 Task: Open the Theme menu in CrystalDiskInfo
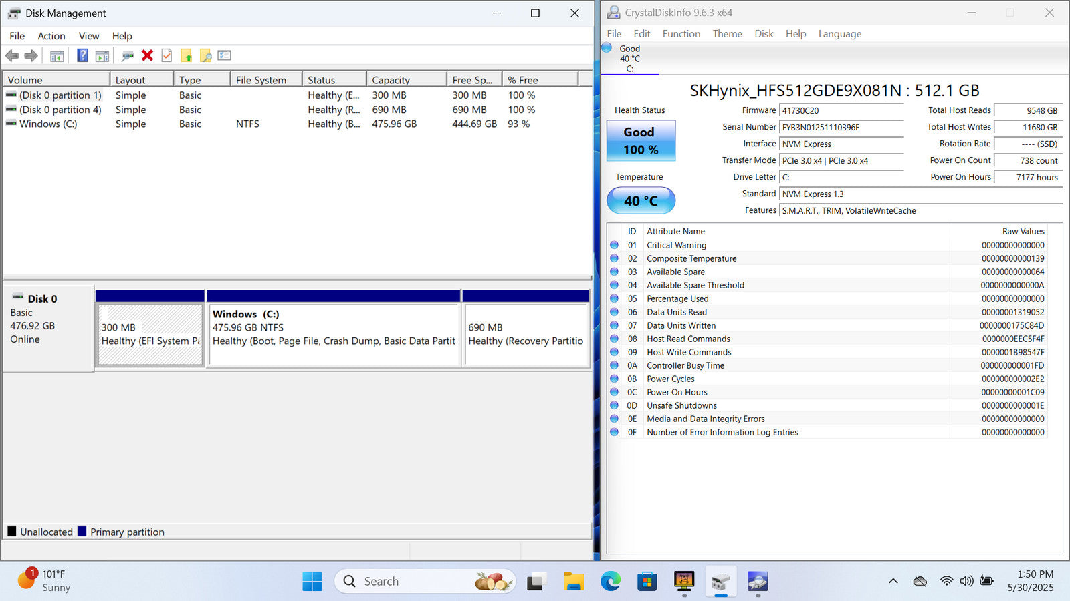tap(727, 34)
